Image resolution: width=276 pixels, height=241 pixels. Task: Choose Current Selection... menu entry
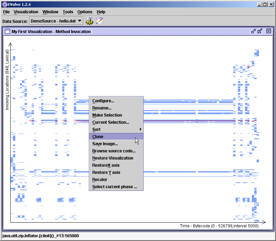[116, 122]
